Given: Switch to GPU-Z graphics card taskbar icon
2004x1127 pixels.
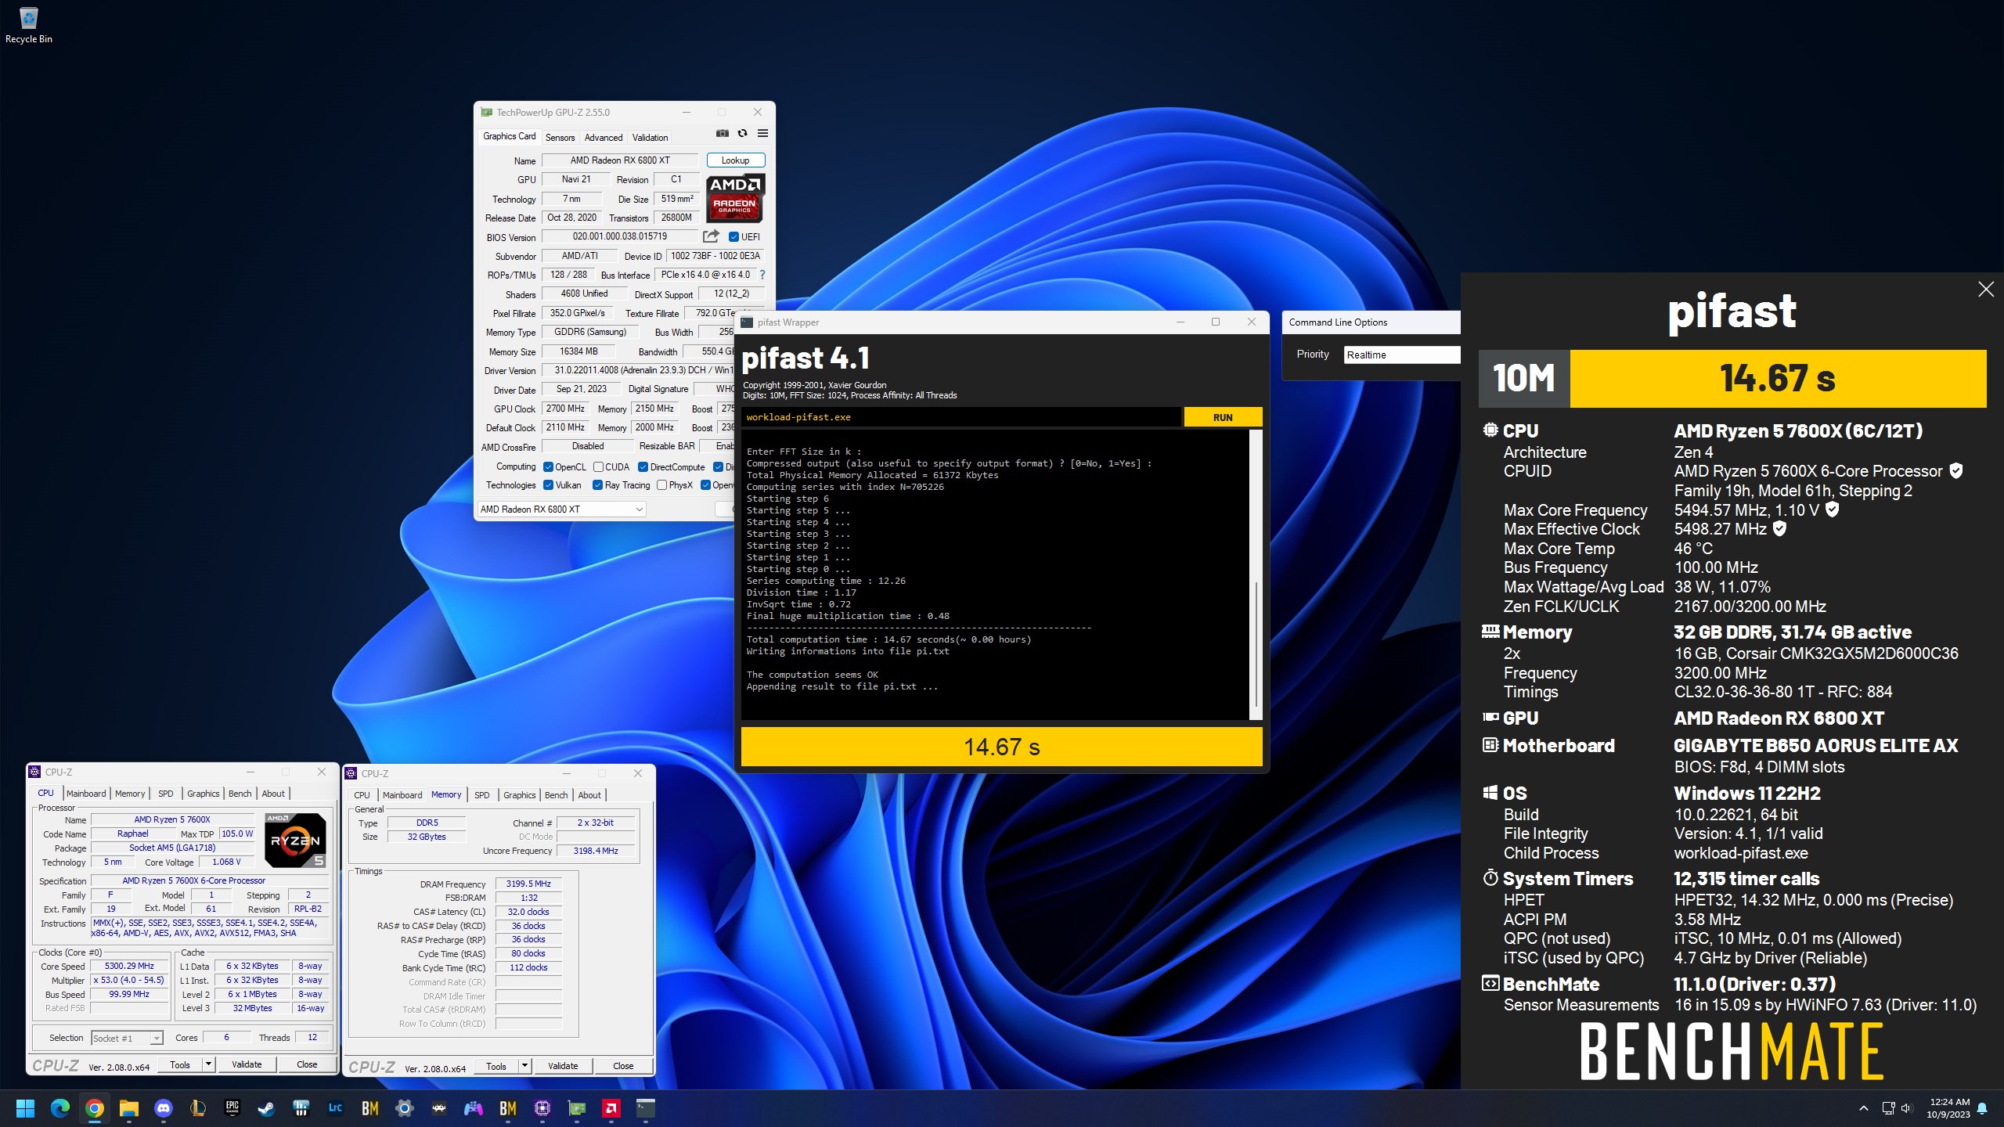Looking at the screenshot, I should [576, 1108].
